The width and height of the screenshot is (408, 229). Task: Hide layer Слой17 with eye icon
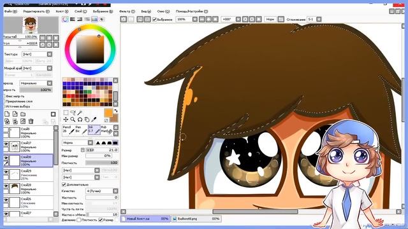click(6, 144)
